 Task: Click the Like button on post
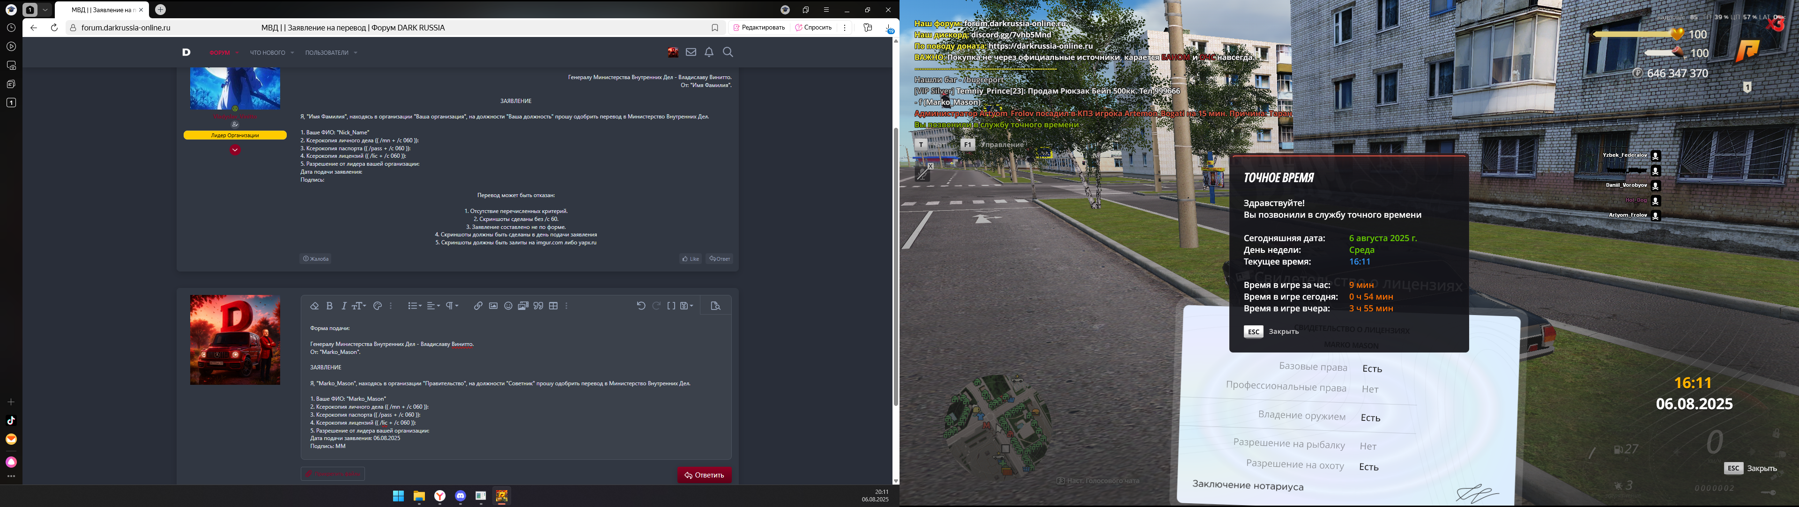(x=691, y=259)
